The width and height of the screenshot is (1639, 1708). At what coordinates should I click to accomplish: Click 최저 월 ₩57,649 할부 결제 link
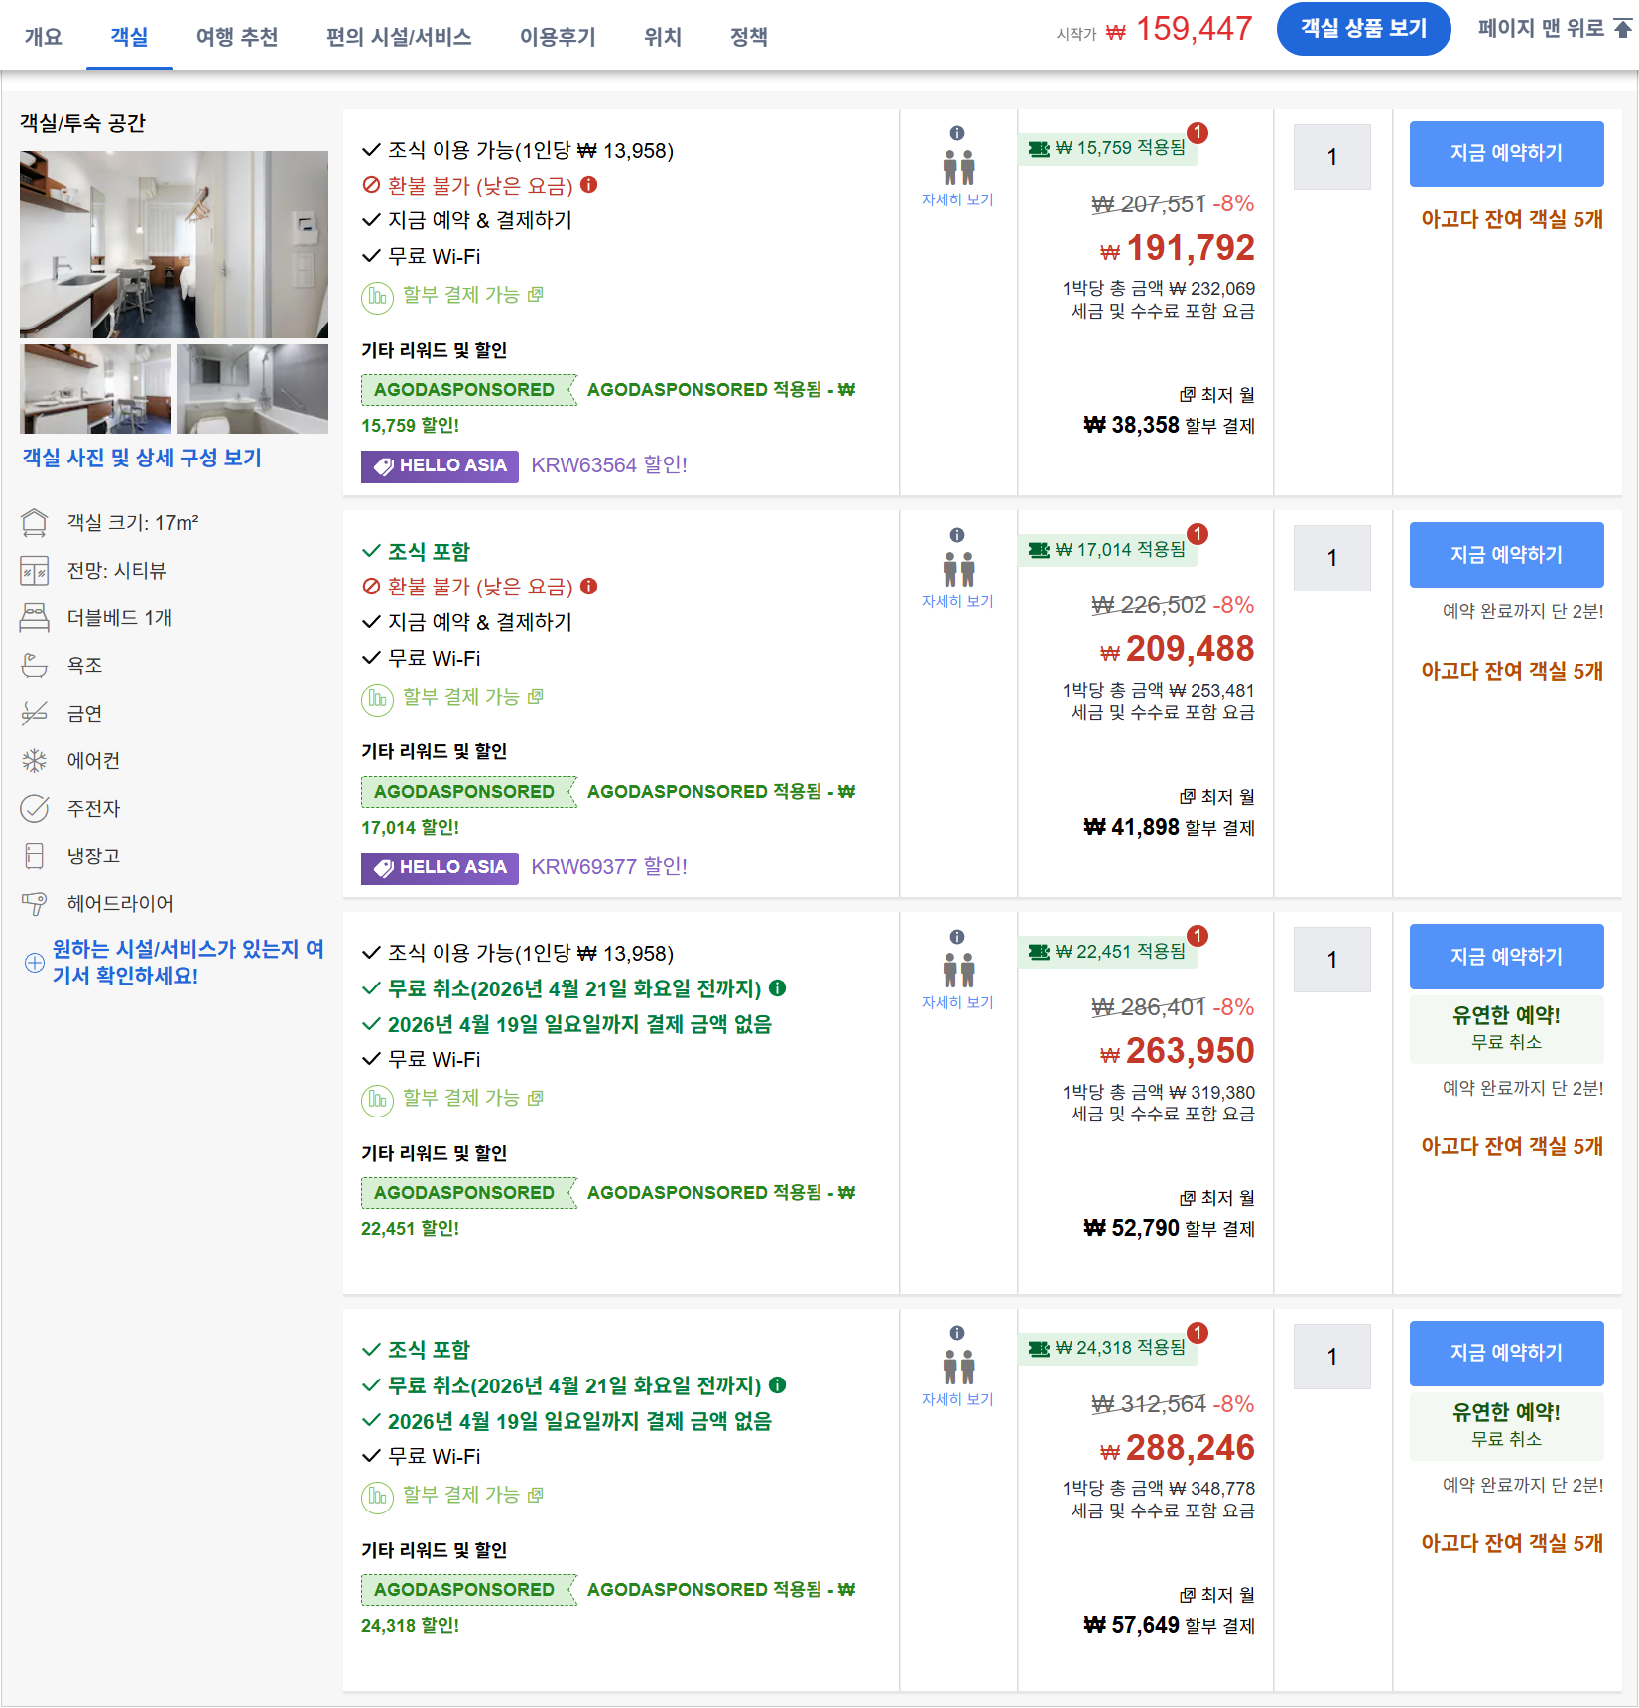pyautogui.click(x=1169, y=1611)
